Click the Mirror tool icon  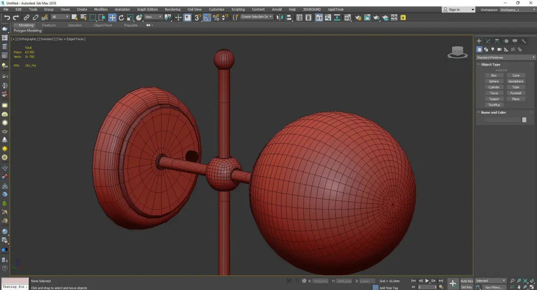(280, 17)
